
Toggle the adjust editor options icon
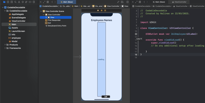[122, 2]
